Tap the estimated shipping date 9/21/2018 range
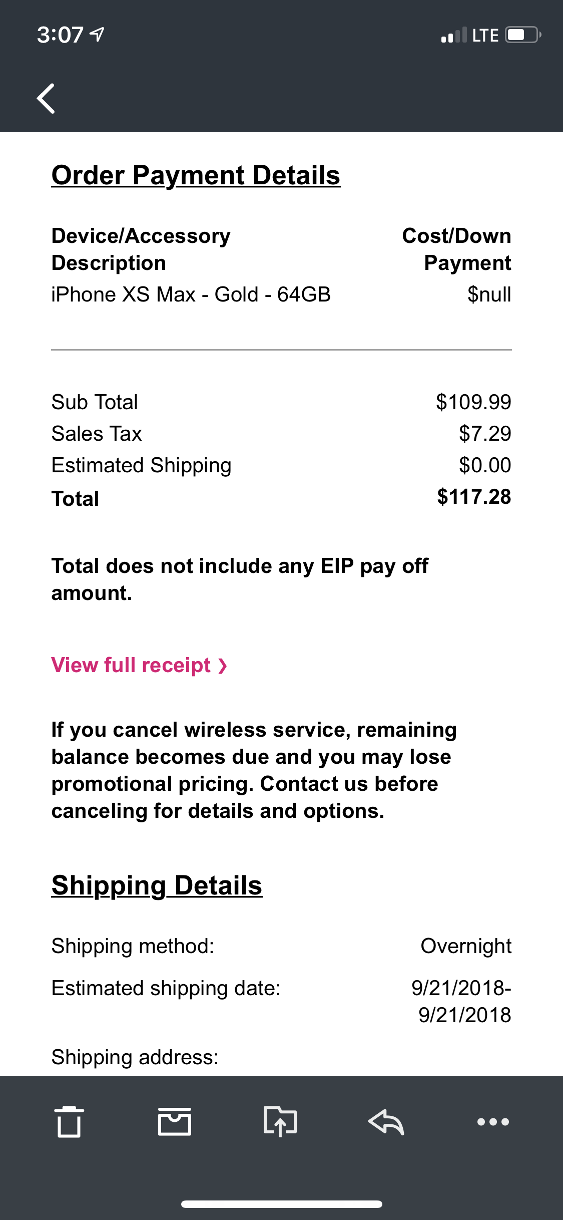Screen dimensions: 563x1220 pyautogui.click(x=461, y=1001)
